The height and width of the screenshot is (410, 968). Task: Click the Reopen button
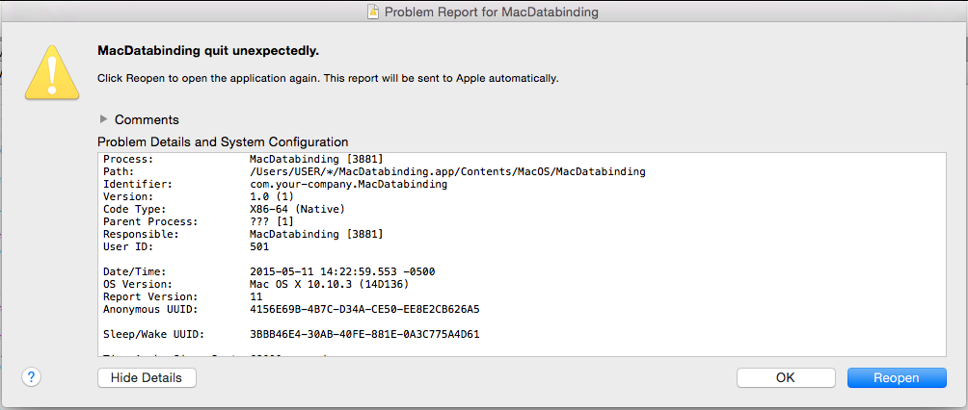[897, 378]
